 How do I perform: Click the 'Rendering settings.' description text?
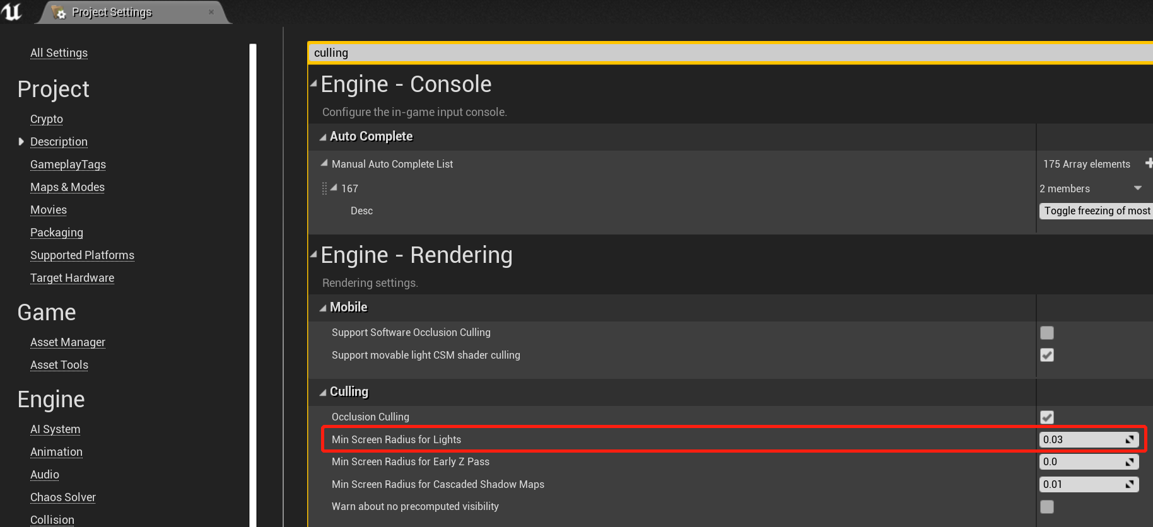[x=370, y=283]
